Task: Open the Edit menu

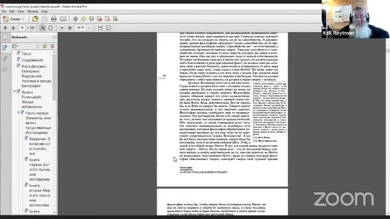Action: pos(12,12)
